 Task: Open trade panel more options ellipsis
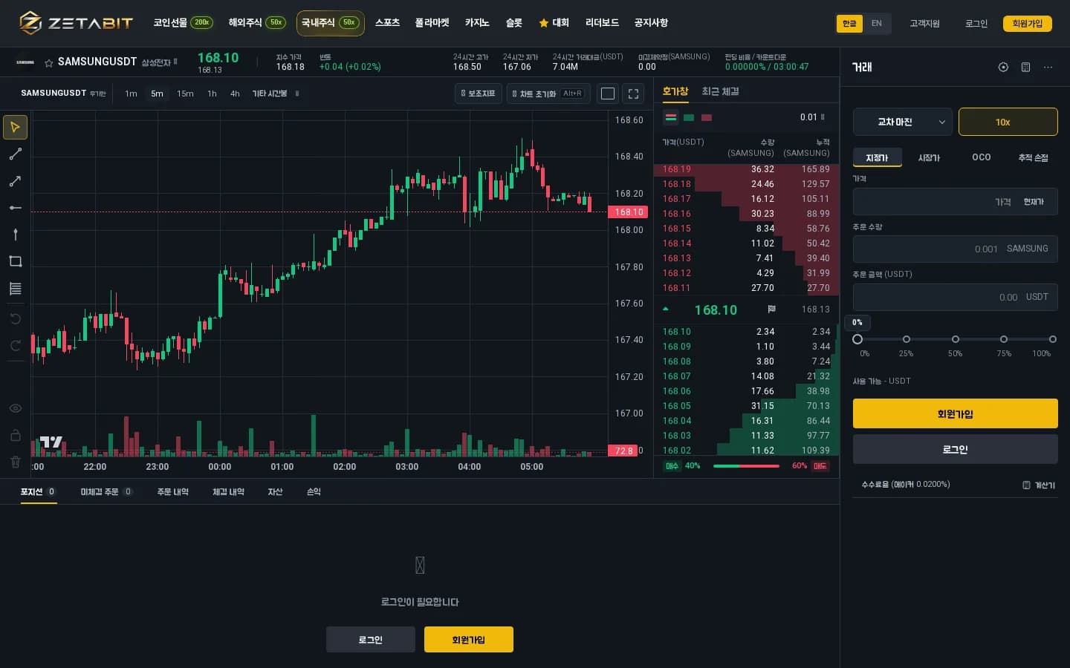point(1048,68)
